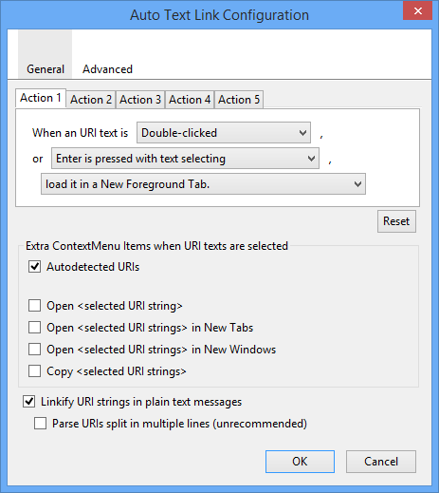This screenshot has height=493, width=439.
Task: Switch to Action 5 tab
Action: (x=239, y=100)
